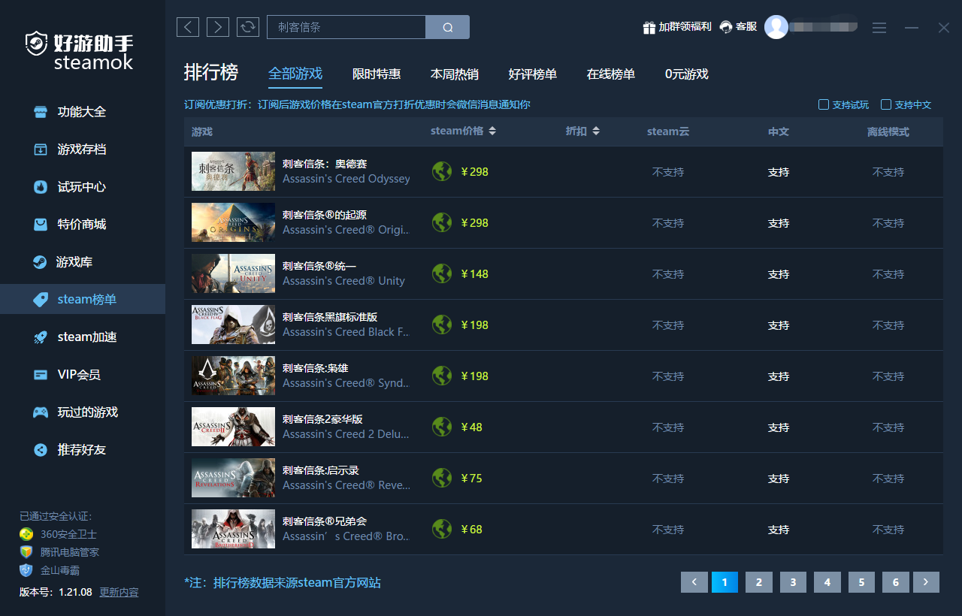Select steam榜单 in the sidebar
Image resolution: width=962 pixels, height=616 pixels.
[x=83, y=299]
